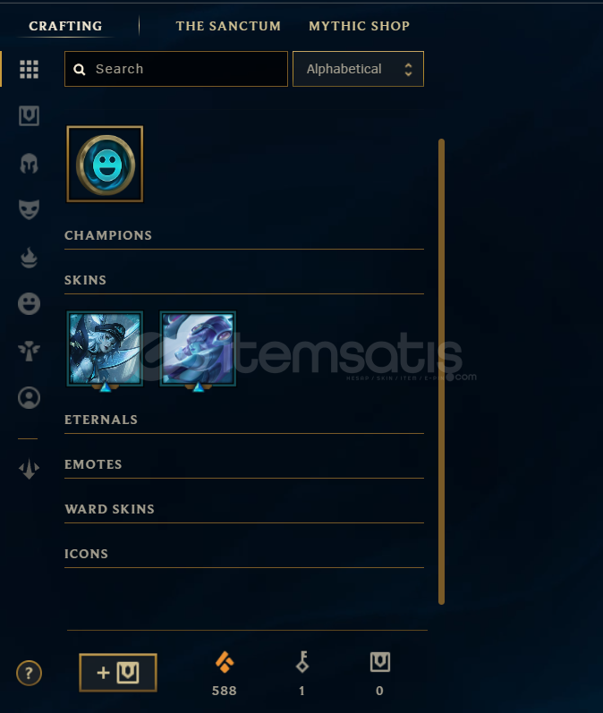The image size is (603, 713).
Task: Click the loot Search input field
Action: (x=176, y=69)
